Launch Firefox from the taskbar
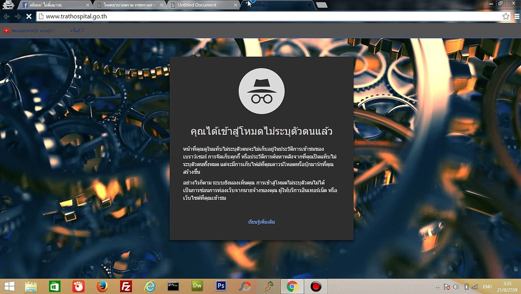This screenshot has height=294, width=521. (102, 287)
